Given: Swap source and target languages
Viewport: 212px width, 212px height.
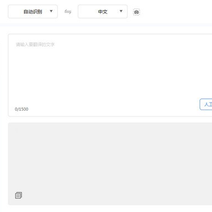Looking at the screenshot, I should (x=68, y=12).
